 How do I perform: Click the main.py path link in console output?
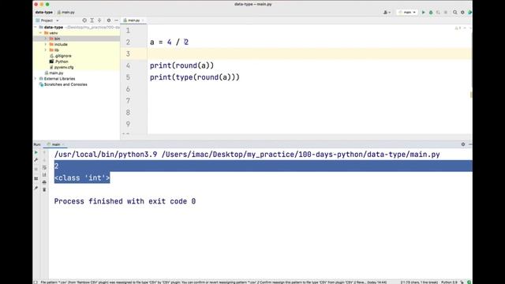coord(301,155)
